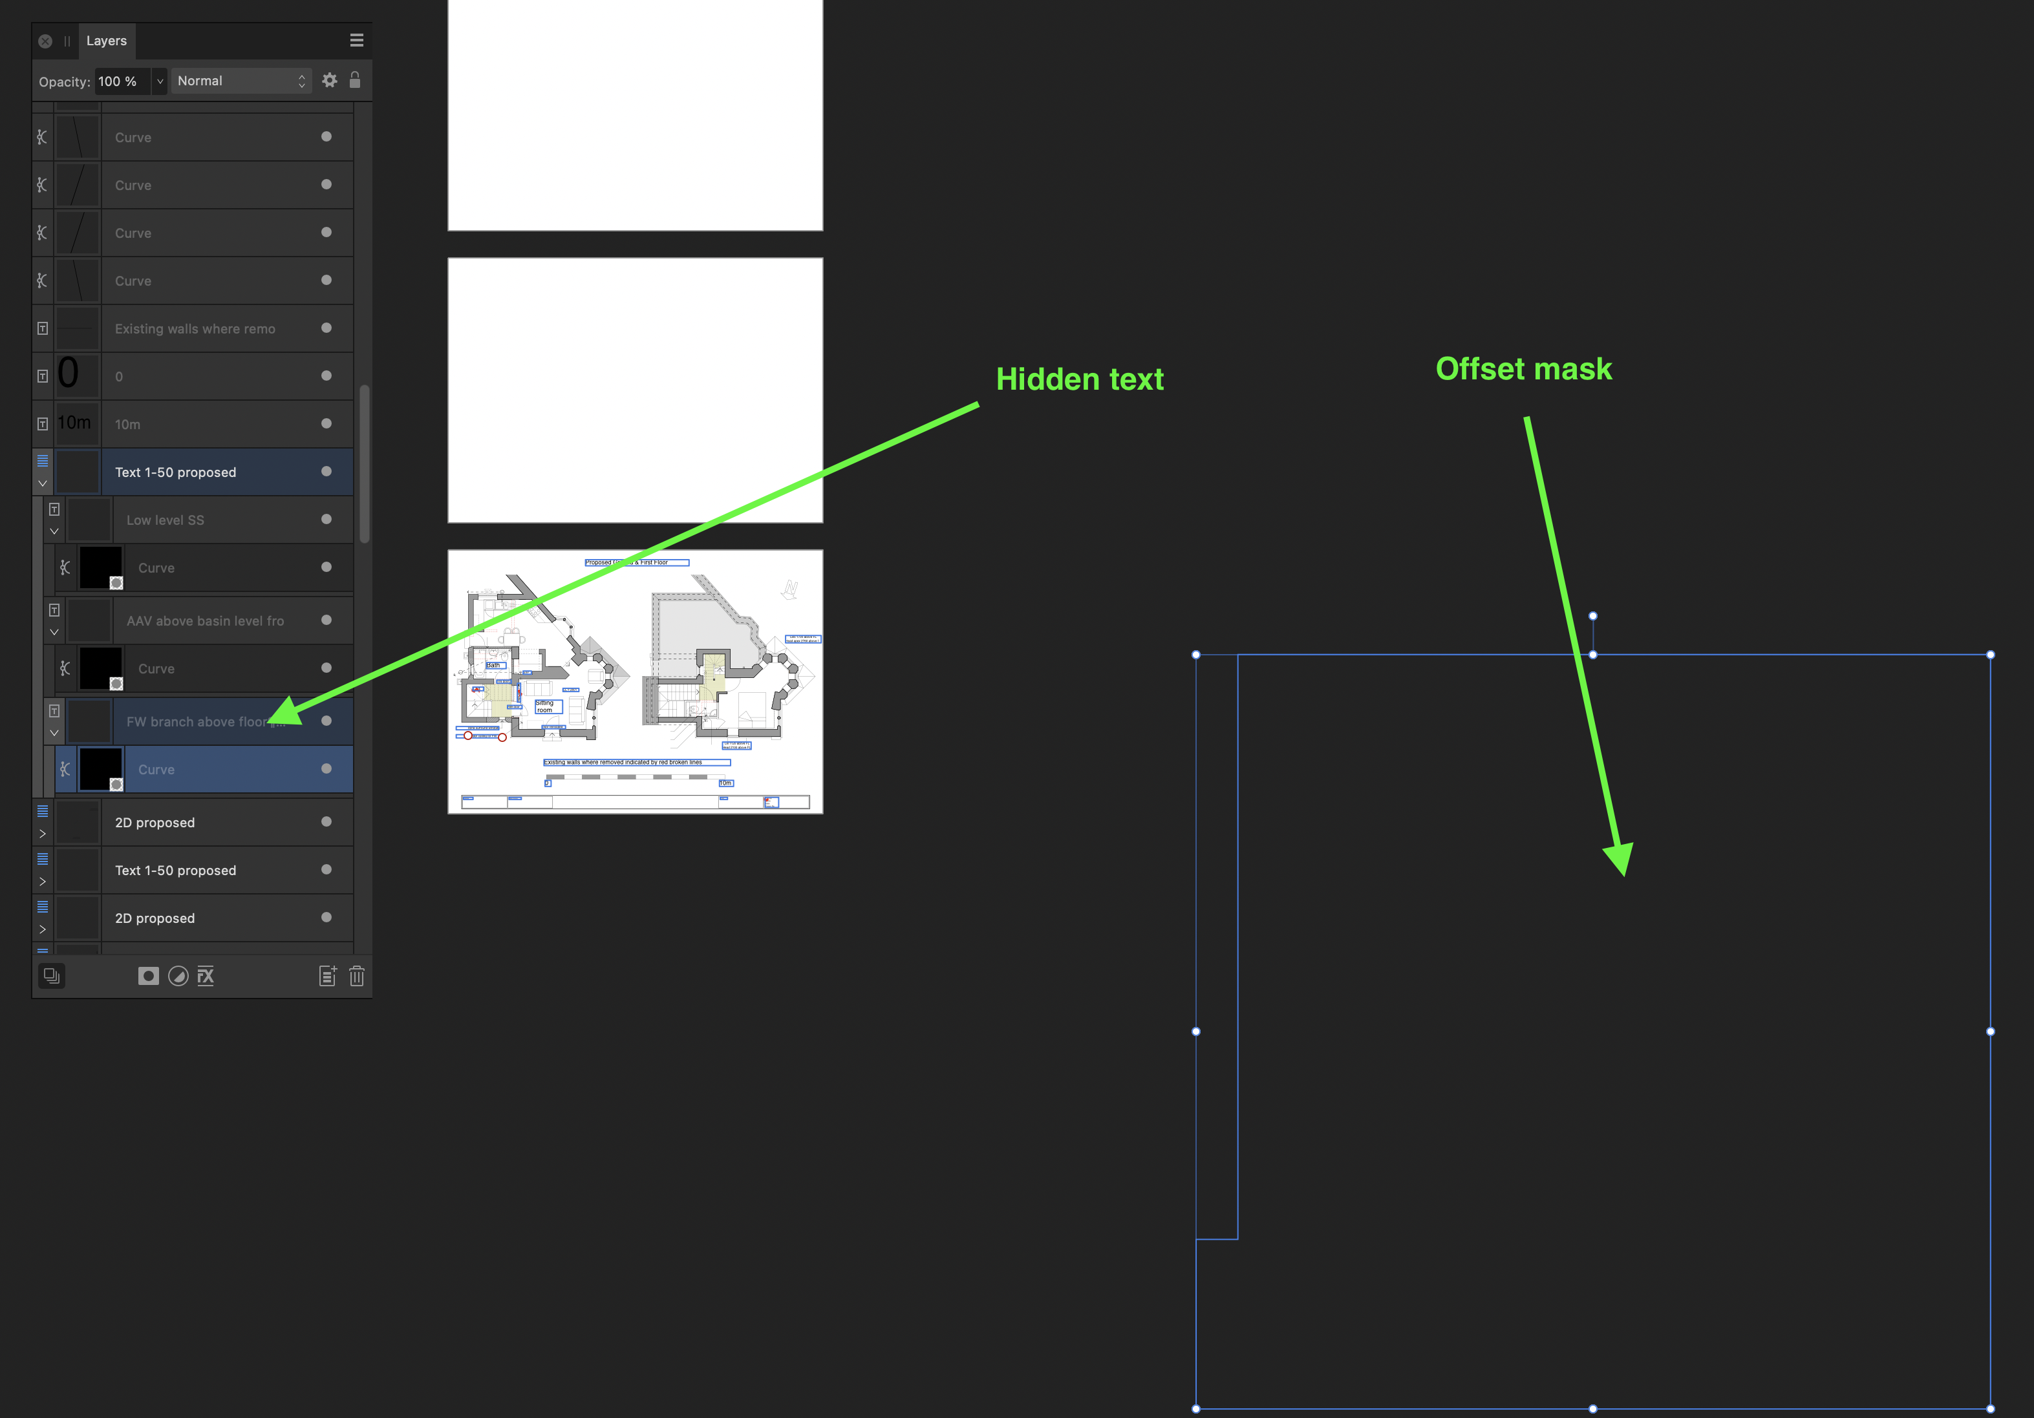Click layer stack icon of selected Text 1-50 proposed
Screen dimensions: 2034x1418
43,461
